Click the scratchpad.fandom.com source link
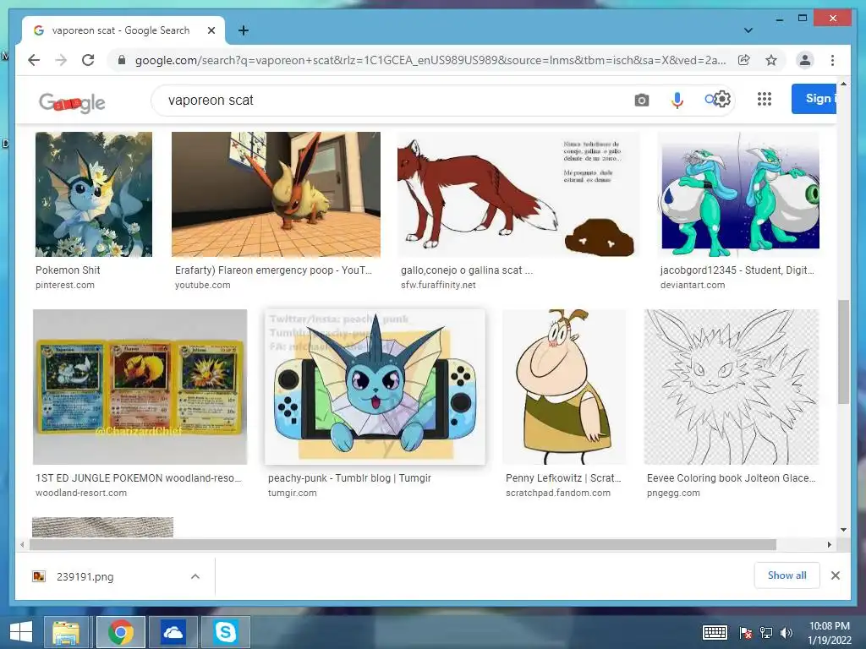This screenshot has height=649, width=866. tap(558, 493)
